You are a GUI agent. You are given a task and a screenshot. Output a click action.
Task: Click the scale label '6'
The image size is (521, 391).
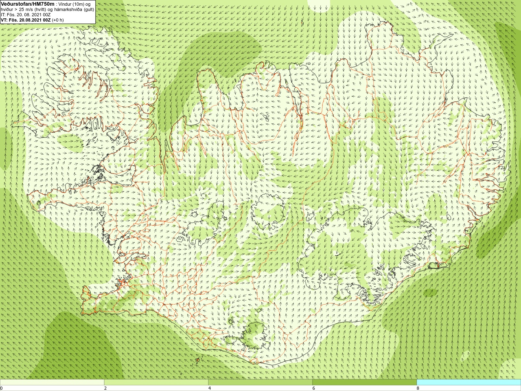coord(314,388)
